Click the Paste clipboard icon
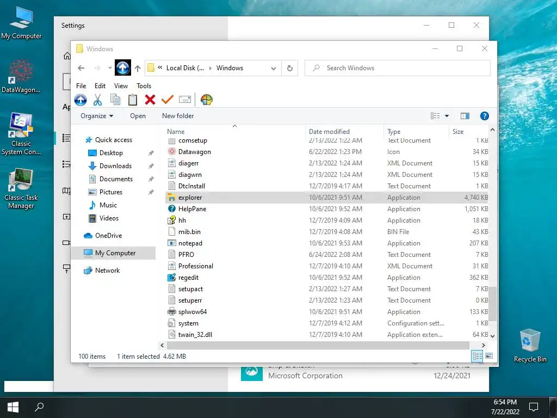The width and height of the screenshot is (557, 418). [x=133, y=100]
